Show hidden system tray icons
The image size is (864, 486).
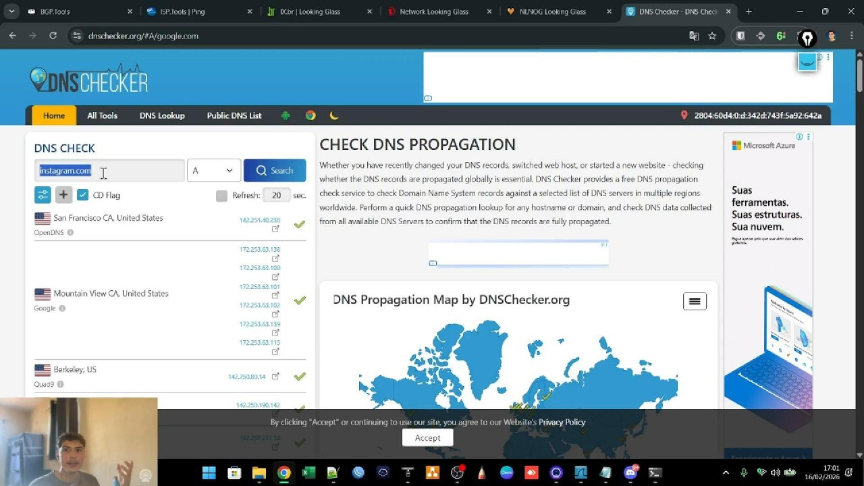[726, 473]
